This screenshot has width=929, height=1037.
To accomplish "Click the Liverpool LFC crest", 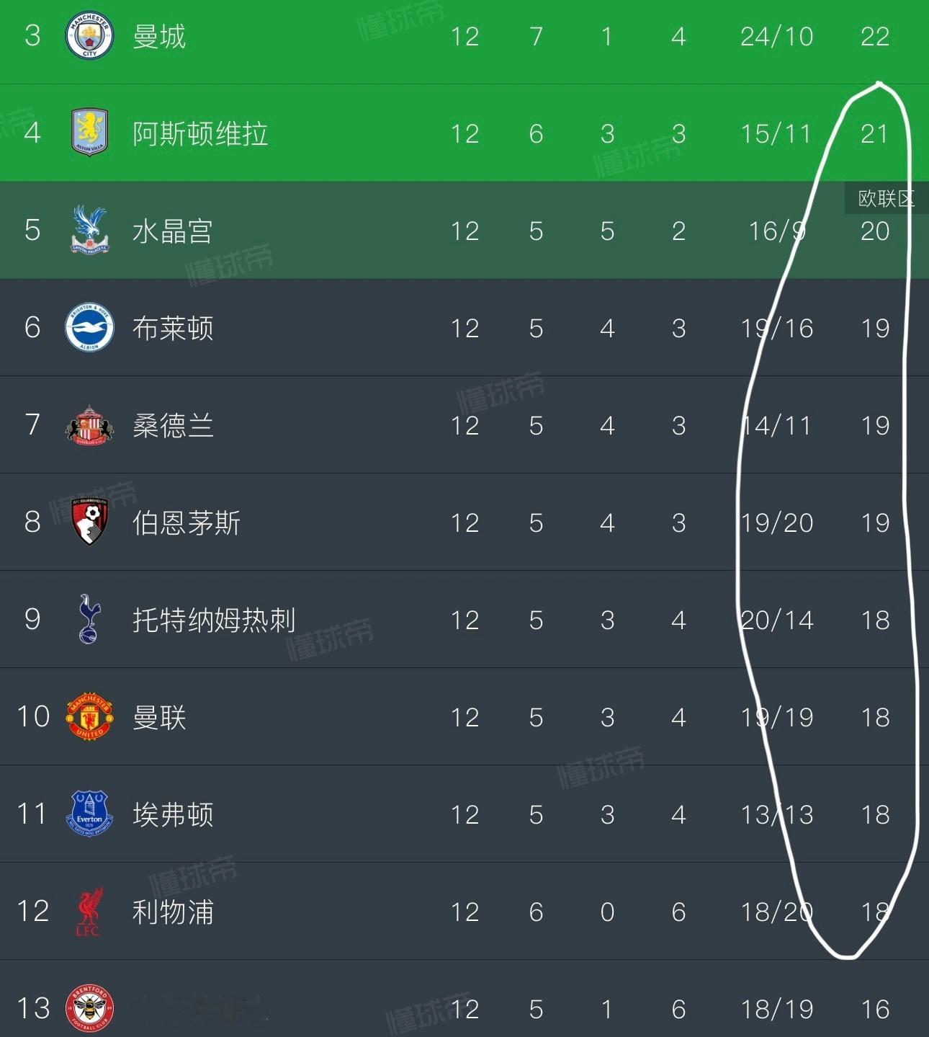I will 89,911.
